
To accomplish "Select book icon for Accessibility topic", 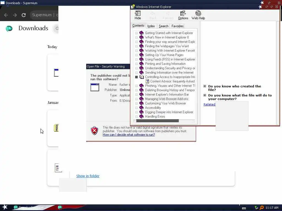I will point(142,108).
